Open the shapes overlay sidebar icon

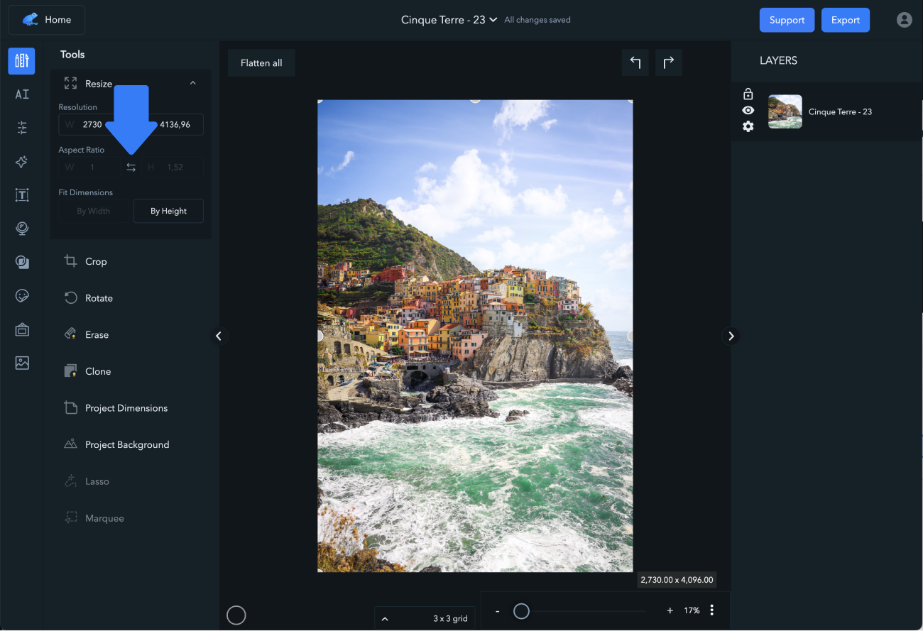pos(22,262)
